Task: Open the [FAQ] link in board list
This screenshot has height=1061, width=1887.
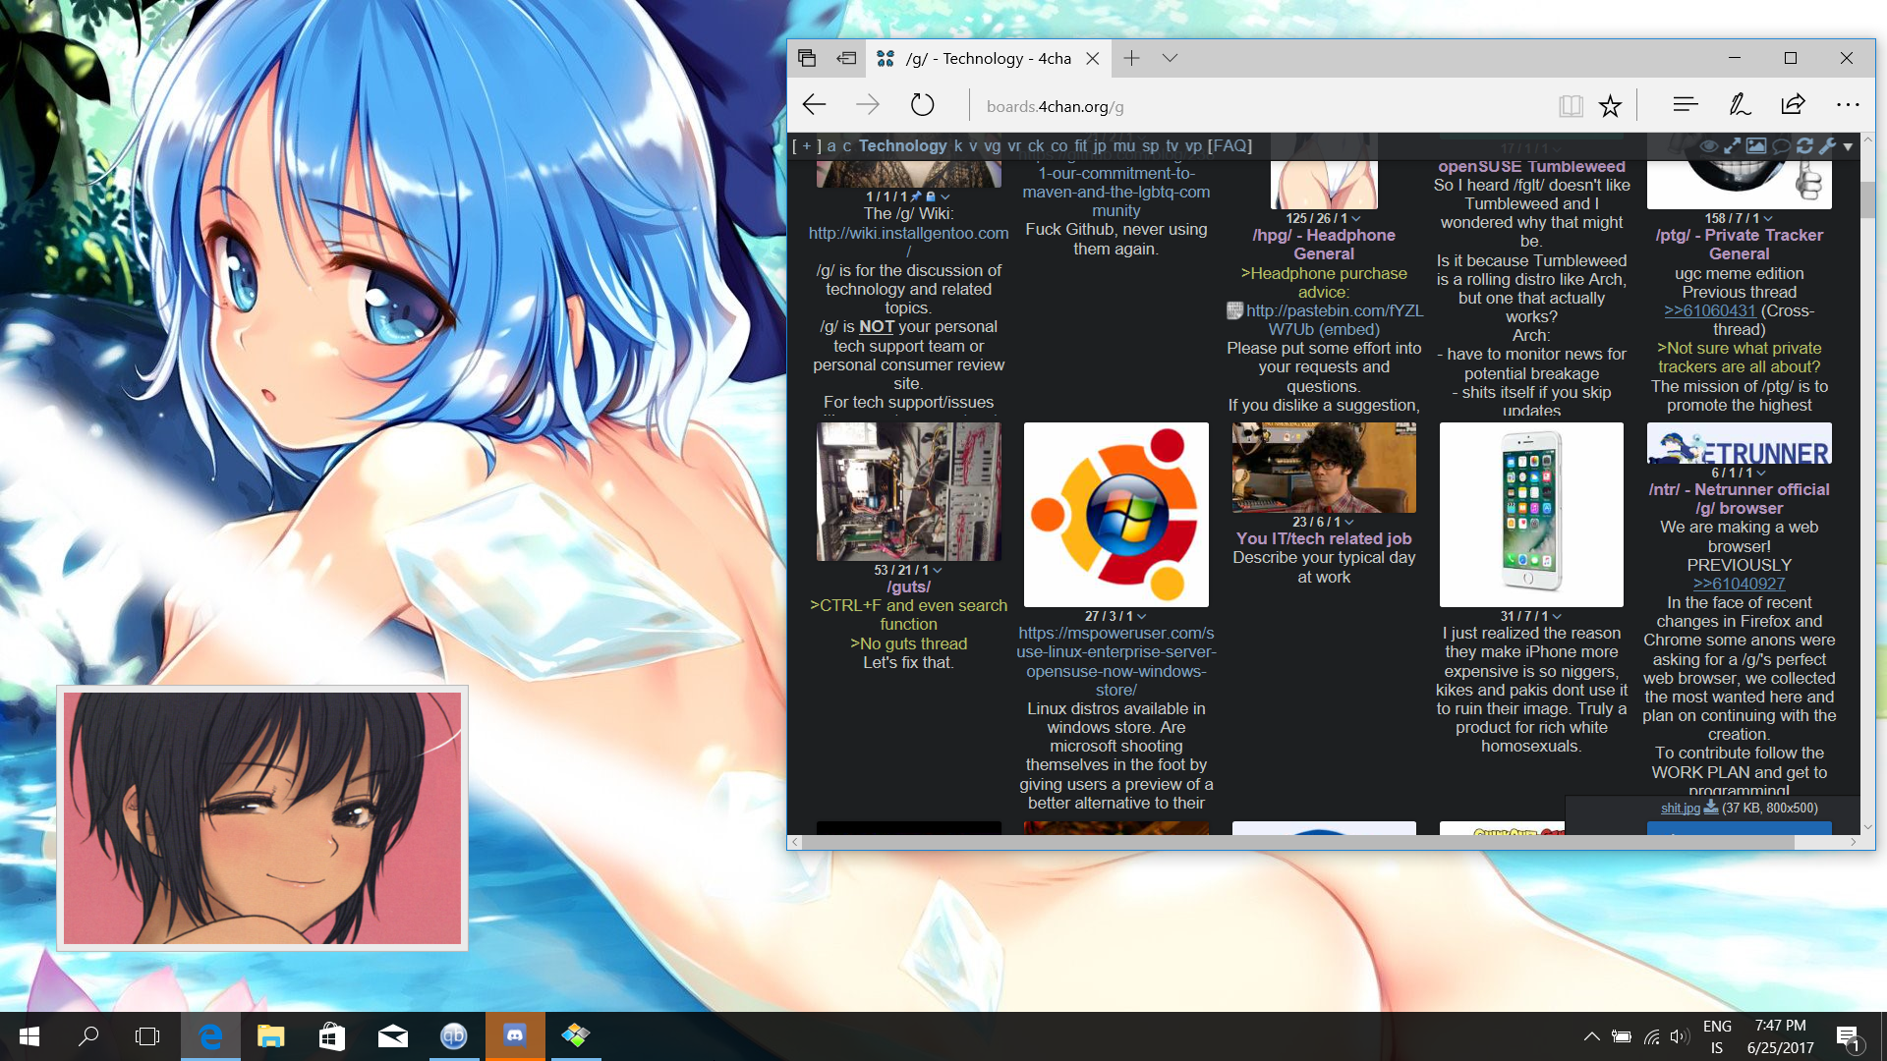Action: pyautogui.click(x=1229, y=145)
